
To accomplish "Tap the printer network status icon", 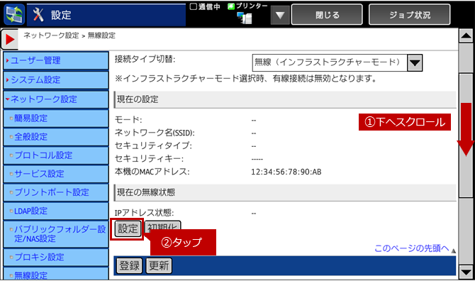I will pyautogui.click(x=245, y=18).
